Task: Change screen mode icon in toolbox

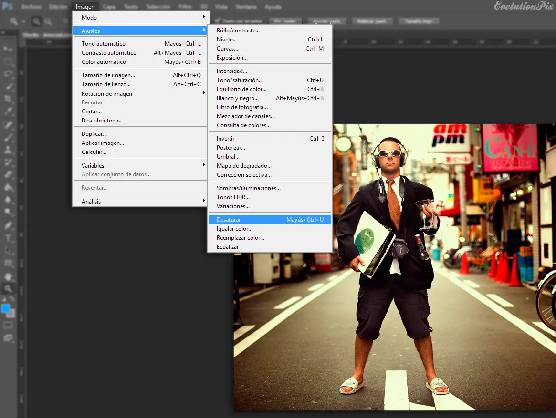Action: tap(8, 338)
